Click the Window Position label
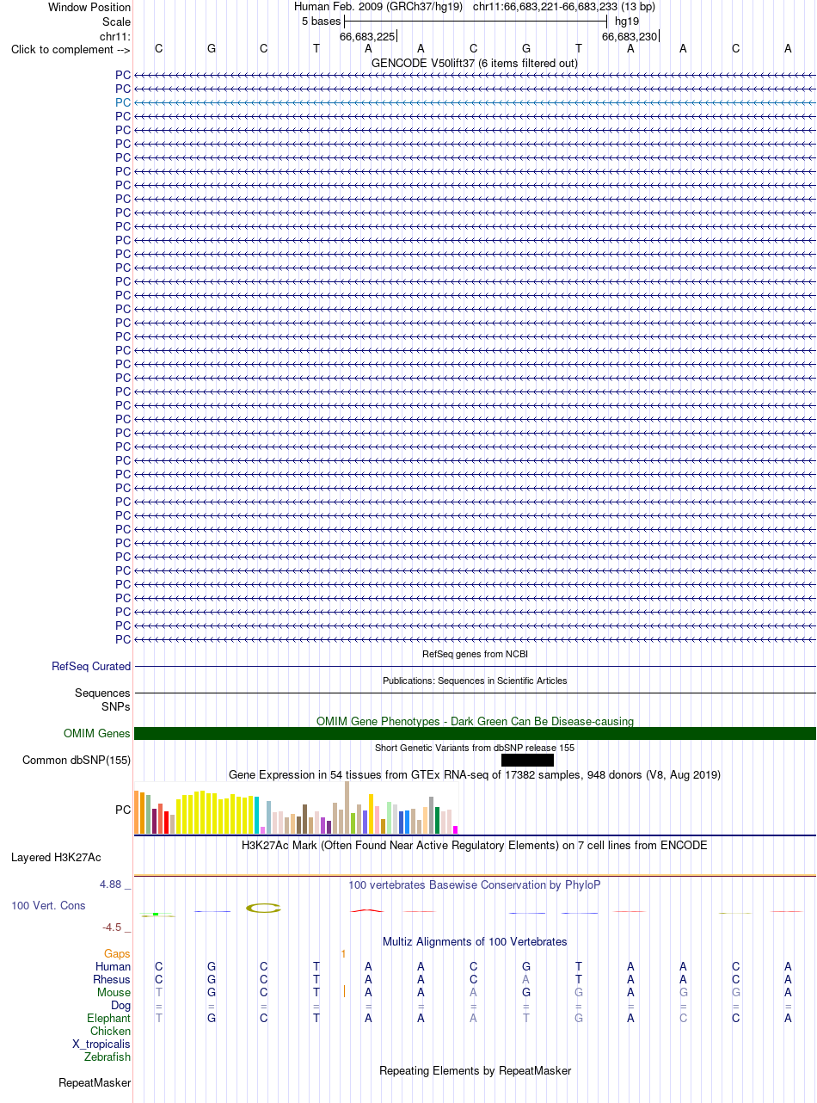Screen dimensions: 817x1103 click(89, 7)
